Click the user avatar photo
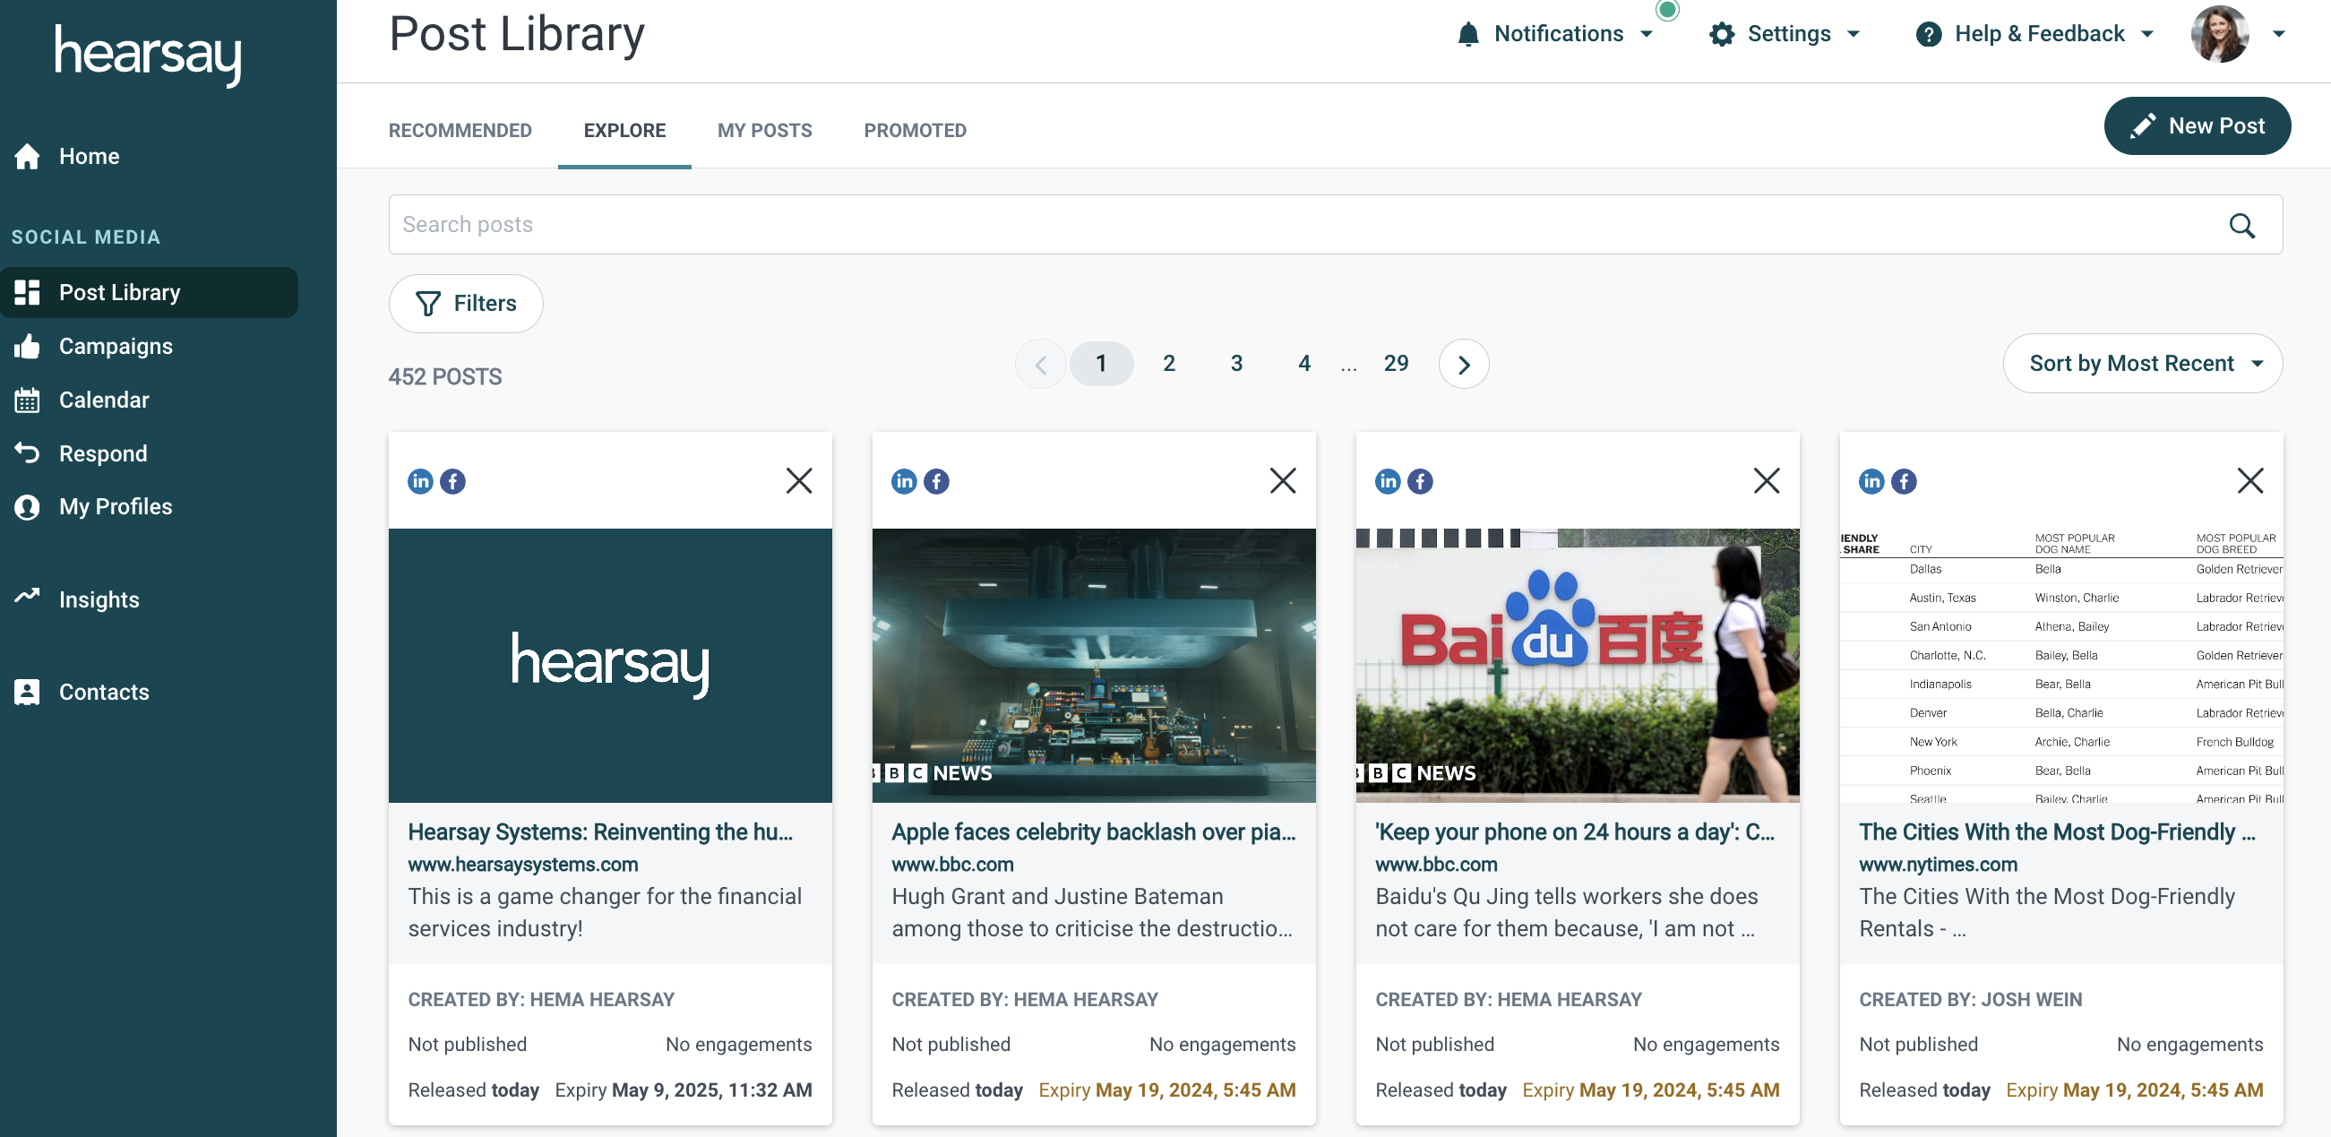The height and width of the screenshot is (1137, 2331). [2219, 34]
